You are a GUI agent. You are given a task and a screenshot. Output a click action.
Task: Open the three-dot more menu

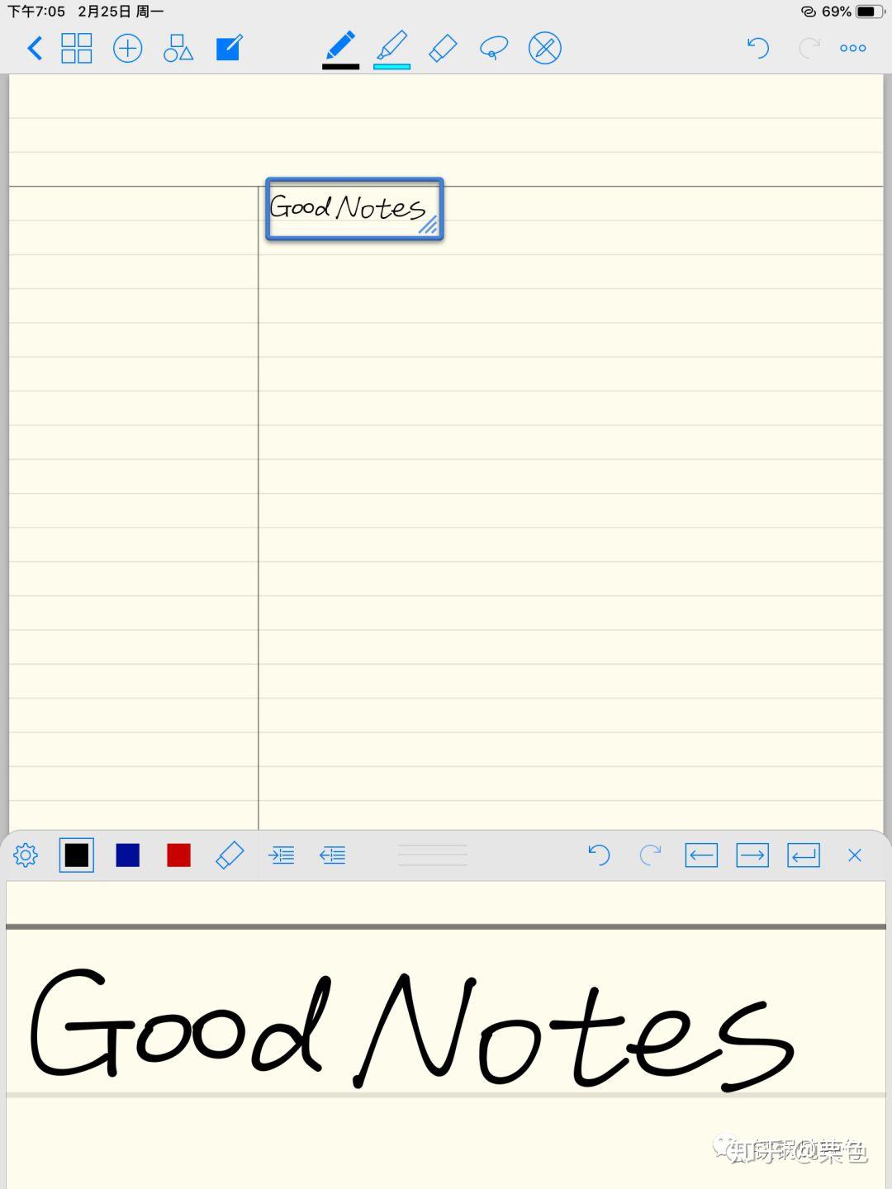tap(853, 48)
